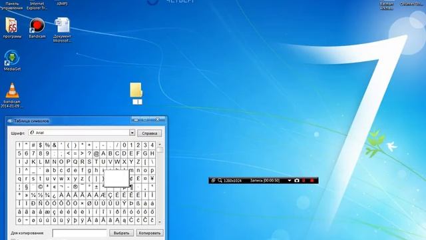Select the © copyright character cell

(40, 187)
